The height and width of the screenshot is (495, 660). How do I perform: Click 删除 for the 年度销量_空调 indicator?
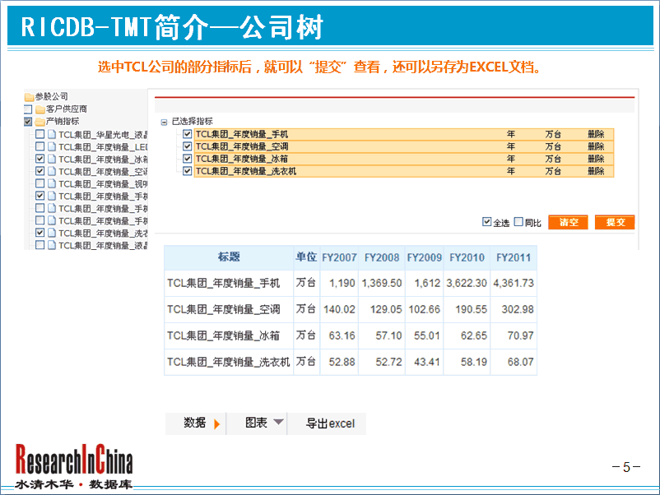point(596,146)
